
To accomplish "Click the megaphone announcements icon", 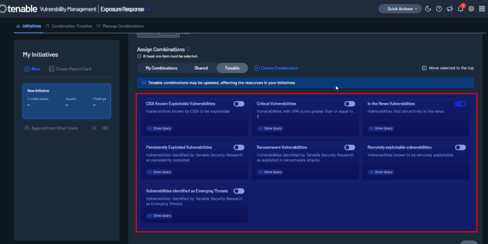I will click(449, 9).
